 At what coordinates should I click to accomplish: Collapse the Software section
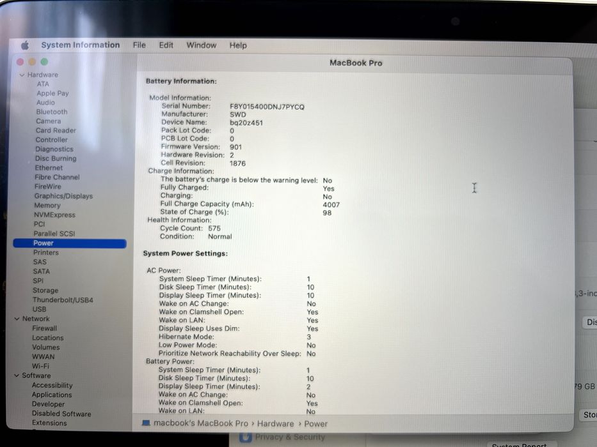click(x=17, y=375)
